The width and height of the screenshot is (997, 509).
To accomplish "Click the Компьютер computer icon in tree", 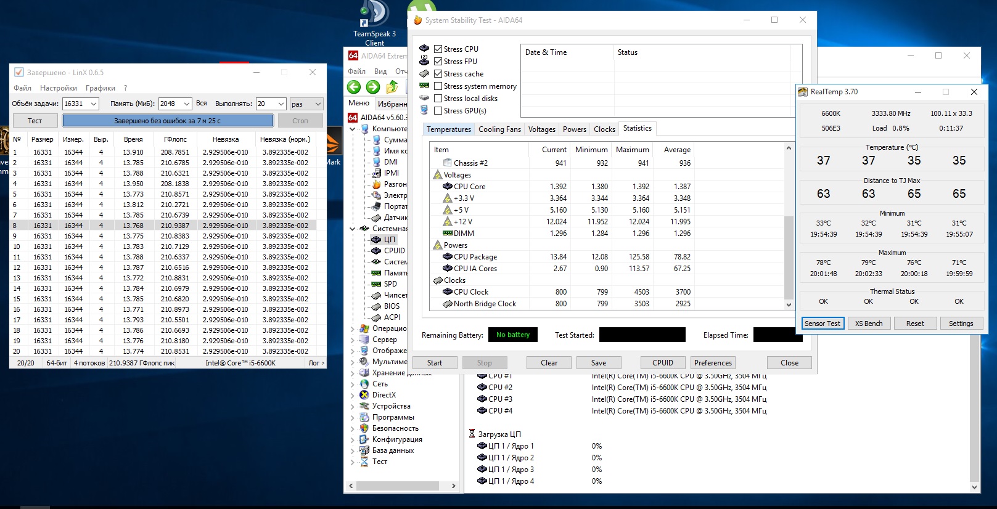I will (364, 129).
